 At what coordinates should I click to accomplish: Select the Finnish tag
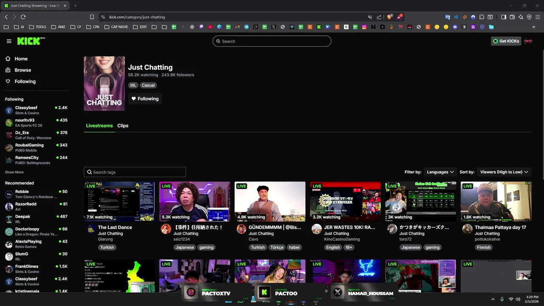point(484,247)
